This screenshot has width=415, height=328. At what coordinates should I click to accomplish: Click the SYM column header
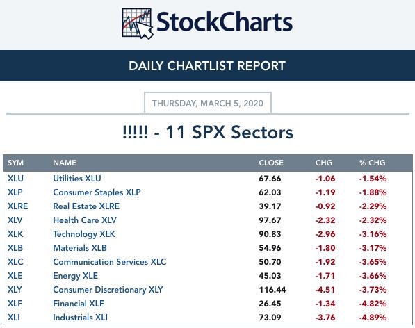pos(15,163)
